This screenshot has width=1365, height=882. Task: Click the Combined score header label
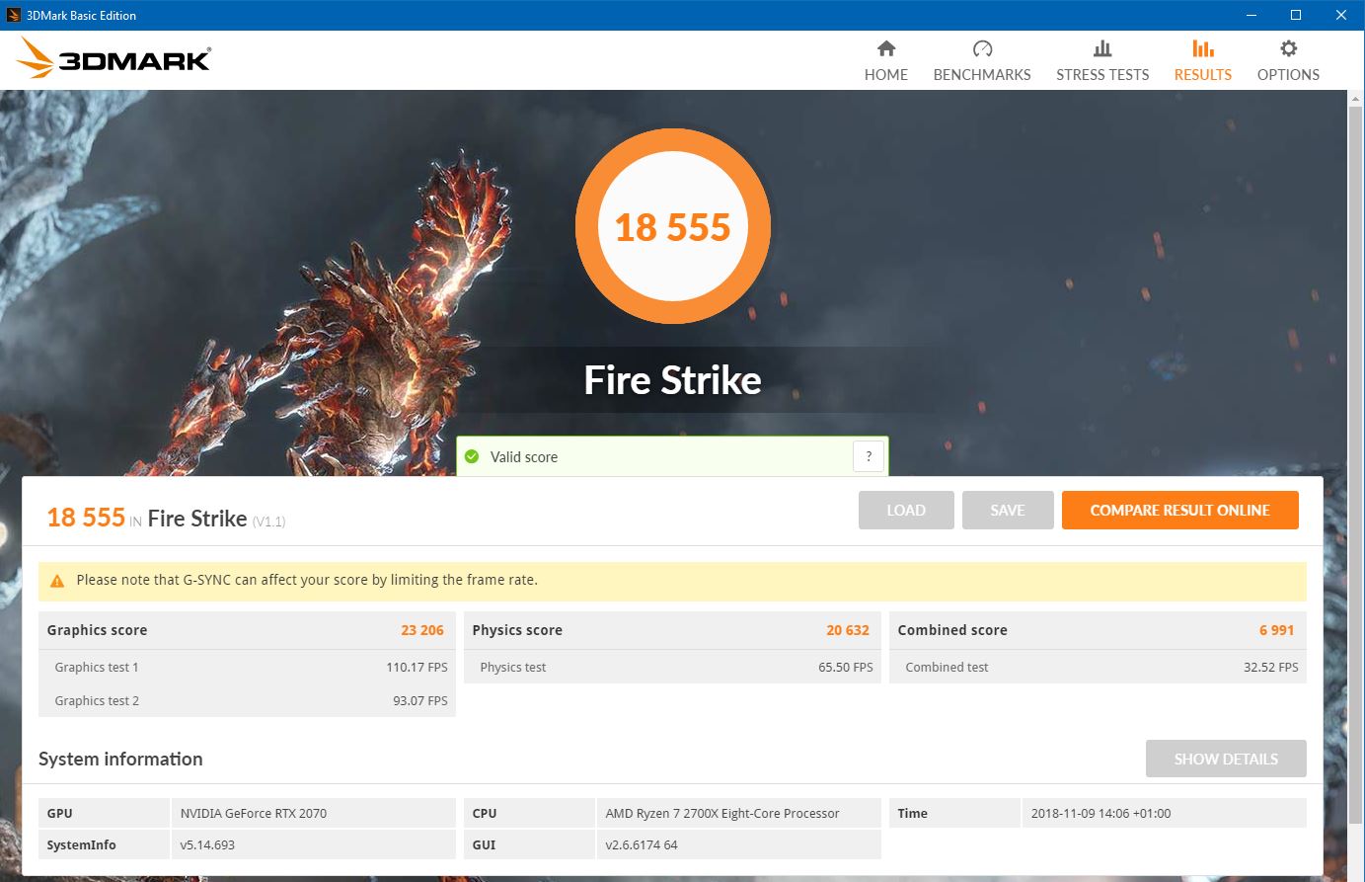click(952, 630)
